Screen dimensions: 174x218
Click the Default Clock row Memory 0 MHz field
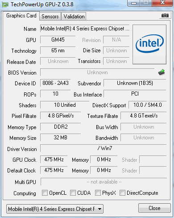104,170
